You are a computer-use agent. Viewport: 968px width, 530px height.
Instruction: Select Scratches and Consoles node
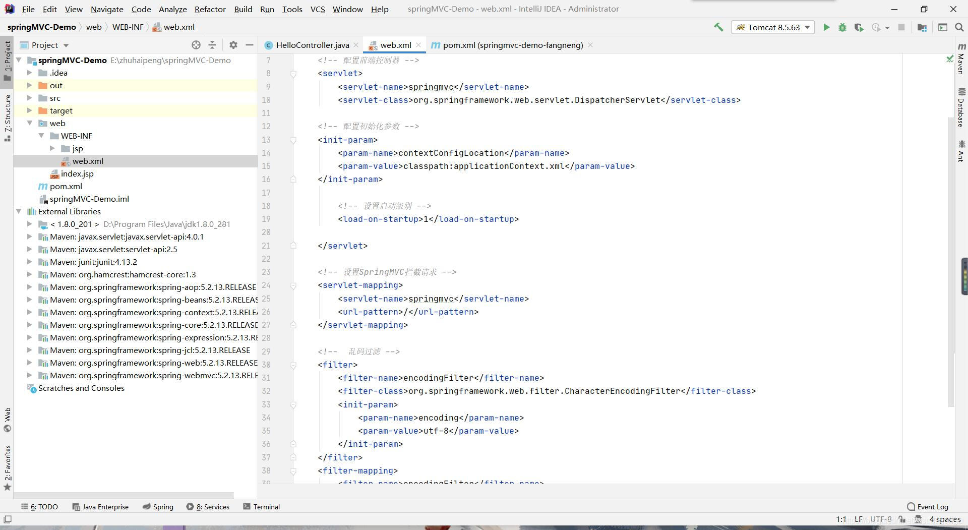tap(81, 388)
